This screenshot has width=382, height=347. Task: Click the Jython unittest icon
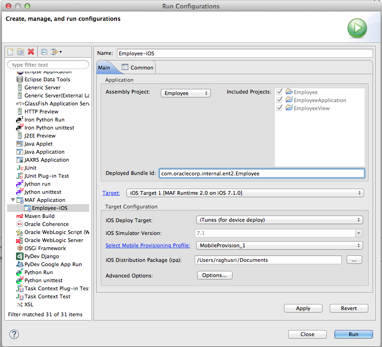pos(19,192)
